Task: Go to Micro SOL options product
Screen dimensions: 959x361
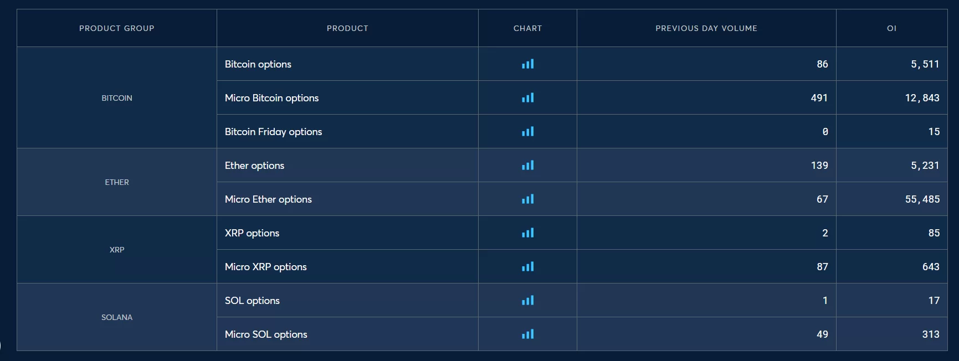Action: pyautogui.click(x=266, y=334)
